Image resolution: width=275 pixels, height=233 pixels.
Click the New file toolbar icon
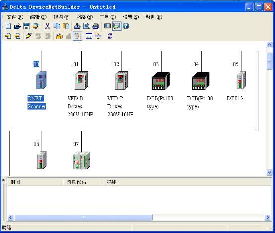(8, 26)
